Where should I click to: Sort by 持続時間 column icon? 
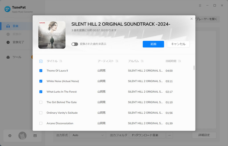(180, 61)
